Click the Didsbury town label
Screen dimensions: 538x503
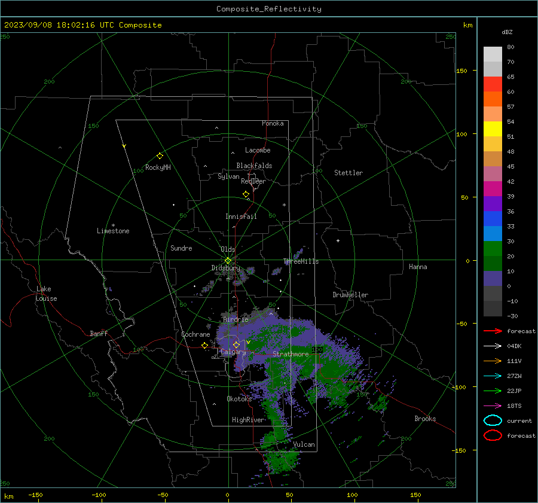tap(225, 268)
